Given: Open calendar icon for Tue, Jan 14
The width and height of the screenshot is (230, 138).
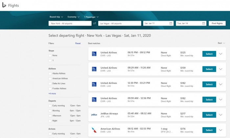Looking at the screenshot, I should tap(203, 23).
